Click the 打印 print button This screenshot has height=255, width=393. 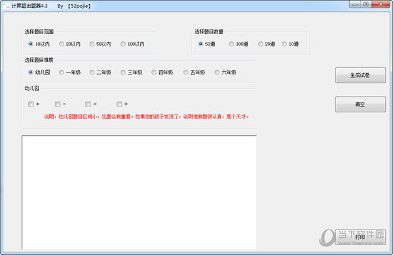tap(360, 237)
